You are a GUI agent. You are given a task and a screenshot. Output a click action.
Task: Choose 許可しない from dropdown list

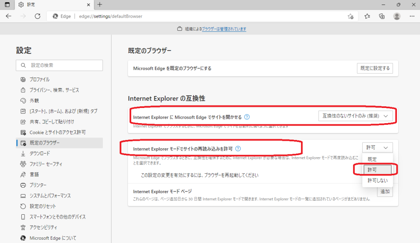[x=377, y=181]
